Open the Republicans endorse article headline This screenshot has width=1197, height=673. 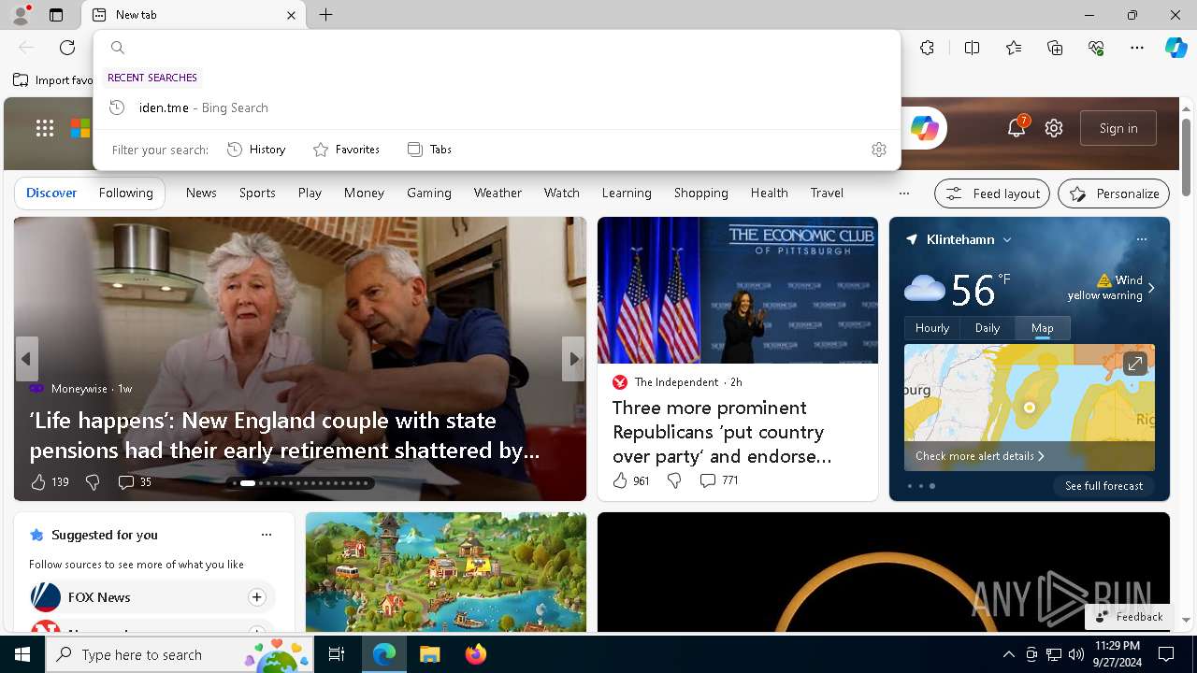pos(721,432)
